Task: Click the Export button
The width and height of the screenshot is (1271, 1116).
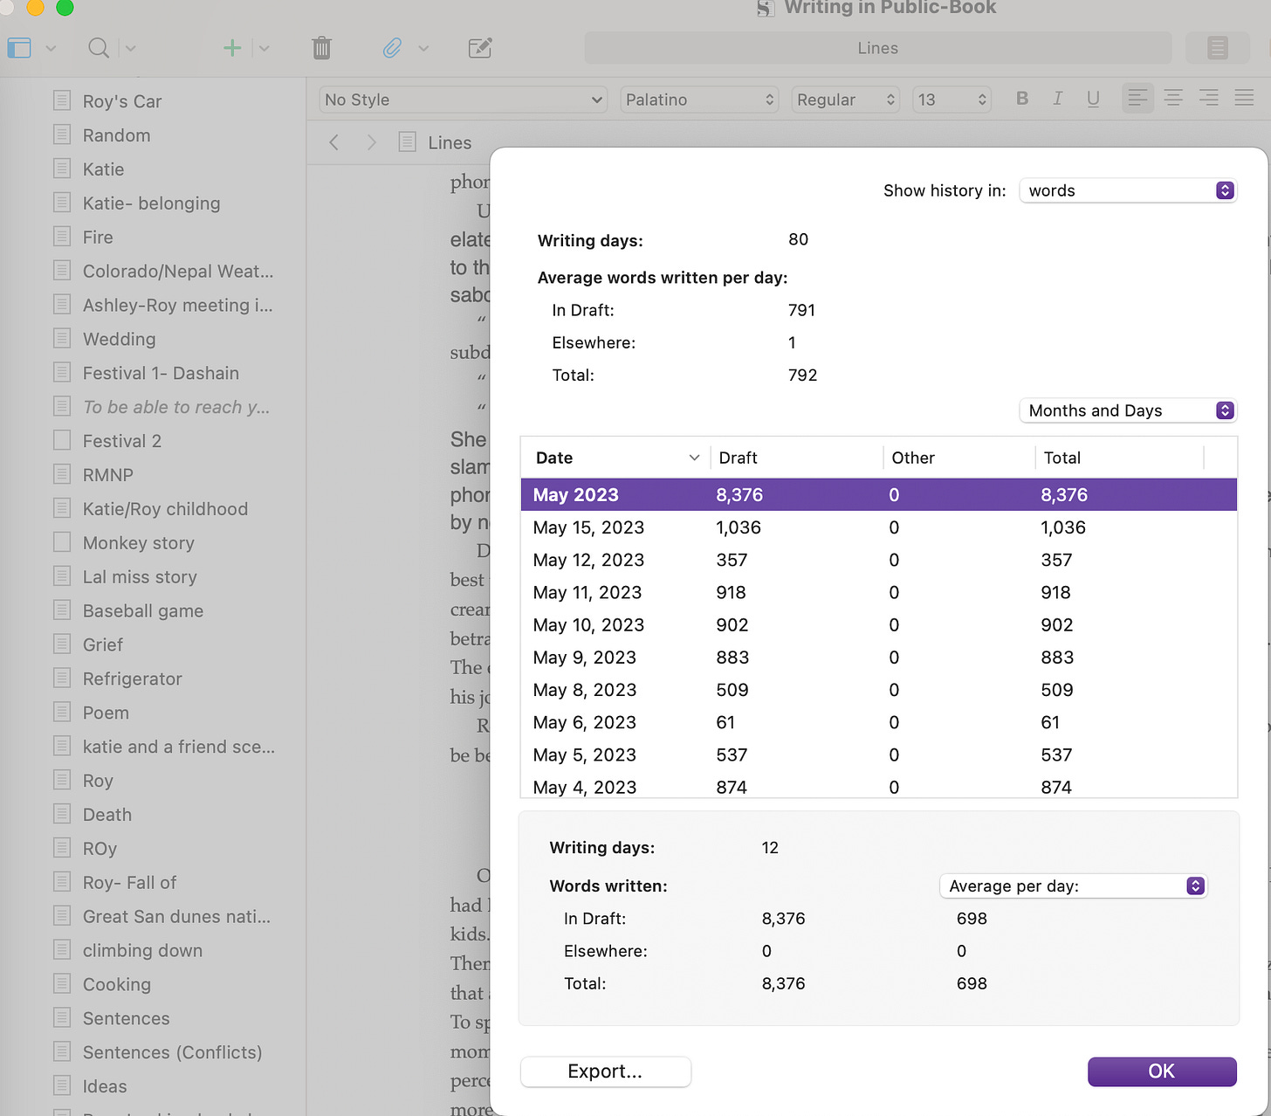Action: pyautogui.click(x=605, y=1071)
